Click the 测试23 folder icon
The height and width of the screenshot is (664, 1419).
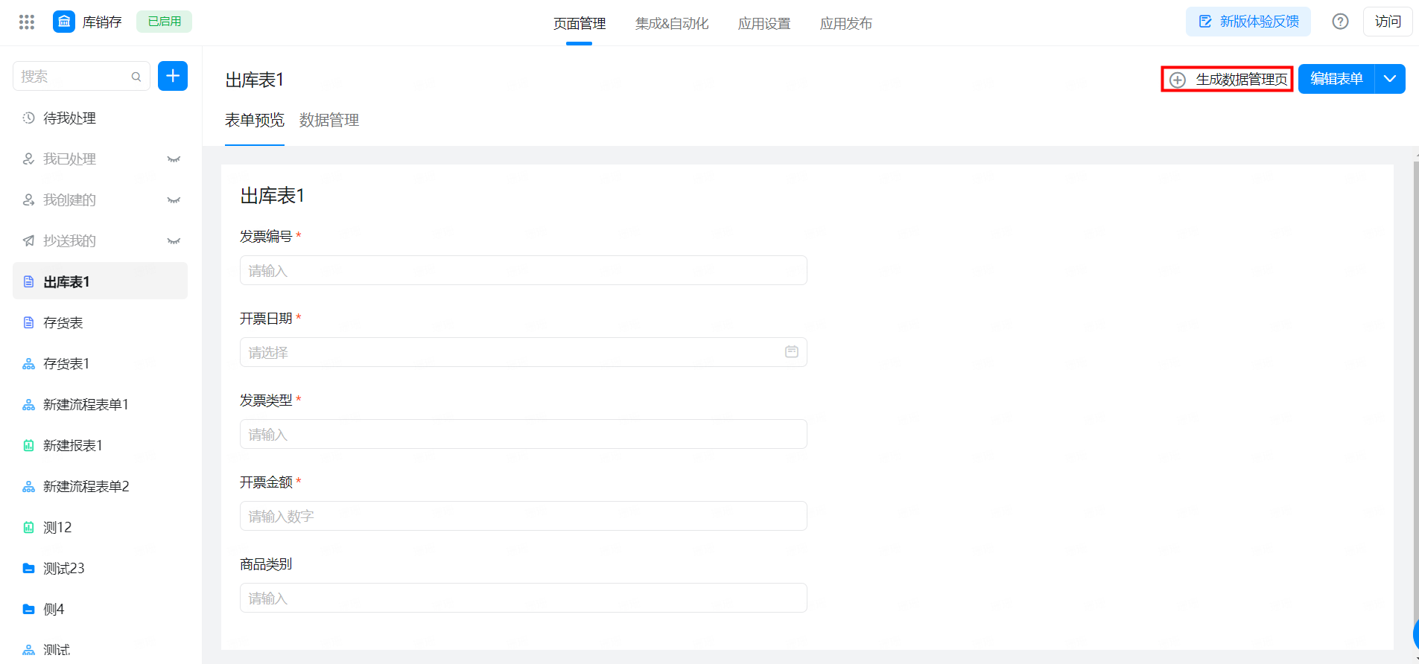28,568
